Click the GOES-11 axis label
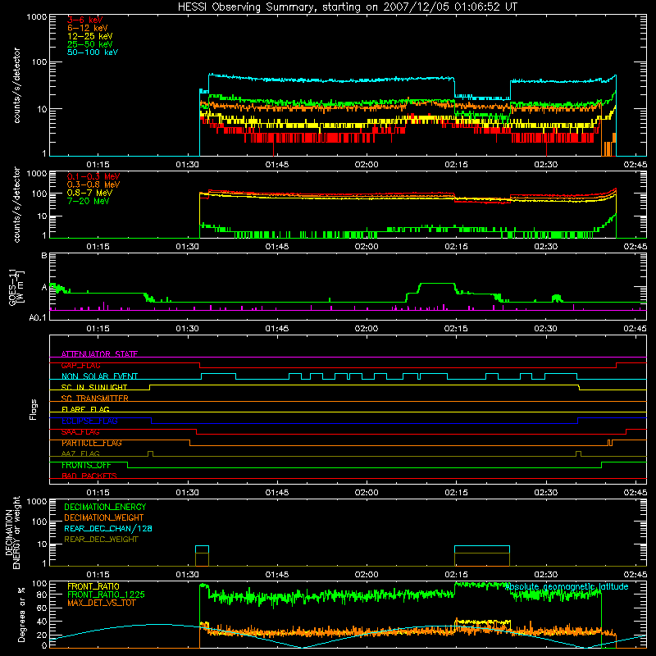Viewport: 656px width, 656px height. 15,287
